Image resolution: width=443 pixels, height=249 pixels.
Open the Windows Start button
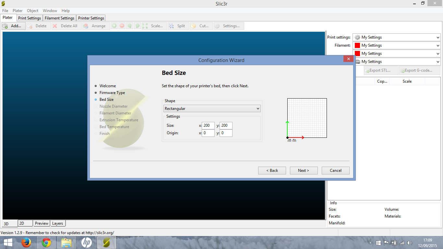[x=8, y=243]
